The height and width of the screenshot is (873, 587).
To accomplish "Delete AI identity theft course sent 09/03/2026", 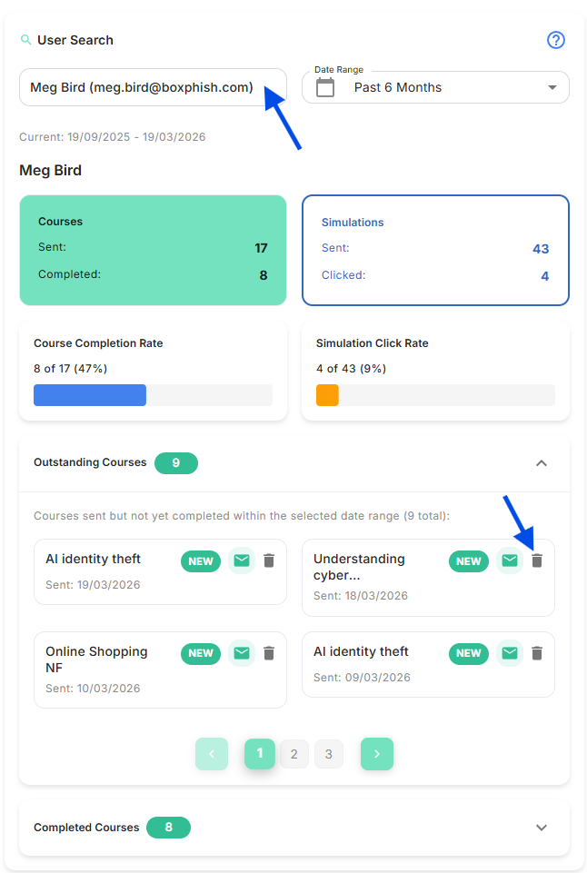I will coord(537,653).
